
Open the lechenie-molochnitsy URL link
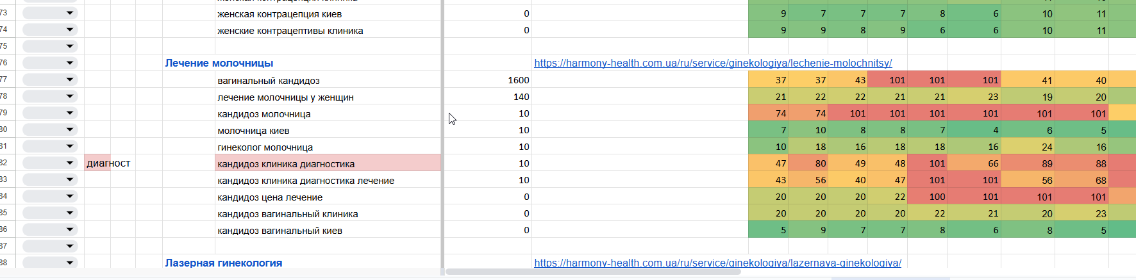tap(713, 63)
